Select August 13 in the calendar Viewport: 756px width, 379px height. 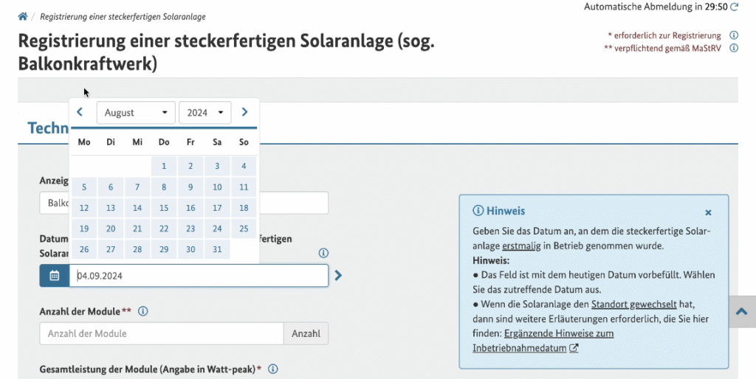click(111, 207)
